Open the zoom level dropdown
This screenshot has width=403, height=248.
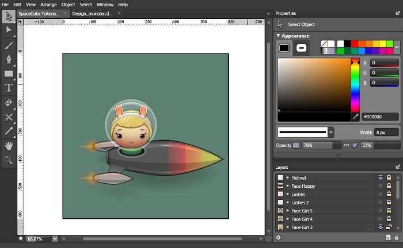pos(55,239)
